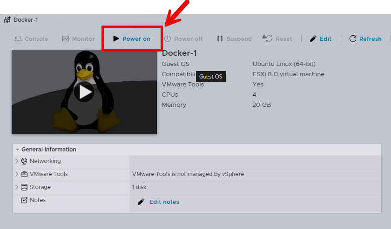
Task: Click the Notes edit-page icon
Action: point(24,200)
